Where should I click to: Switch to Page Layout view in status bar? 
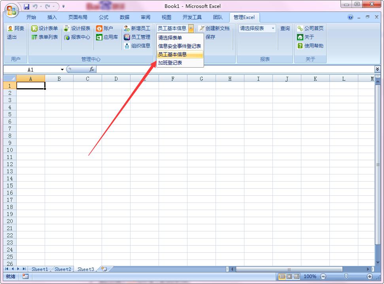coord(289,276)
